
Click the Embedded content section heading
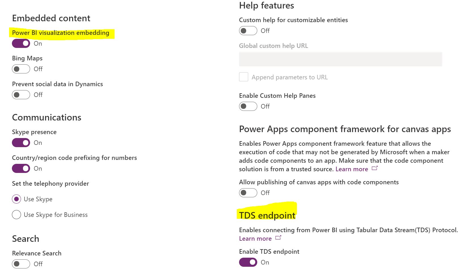point(51,18)
